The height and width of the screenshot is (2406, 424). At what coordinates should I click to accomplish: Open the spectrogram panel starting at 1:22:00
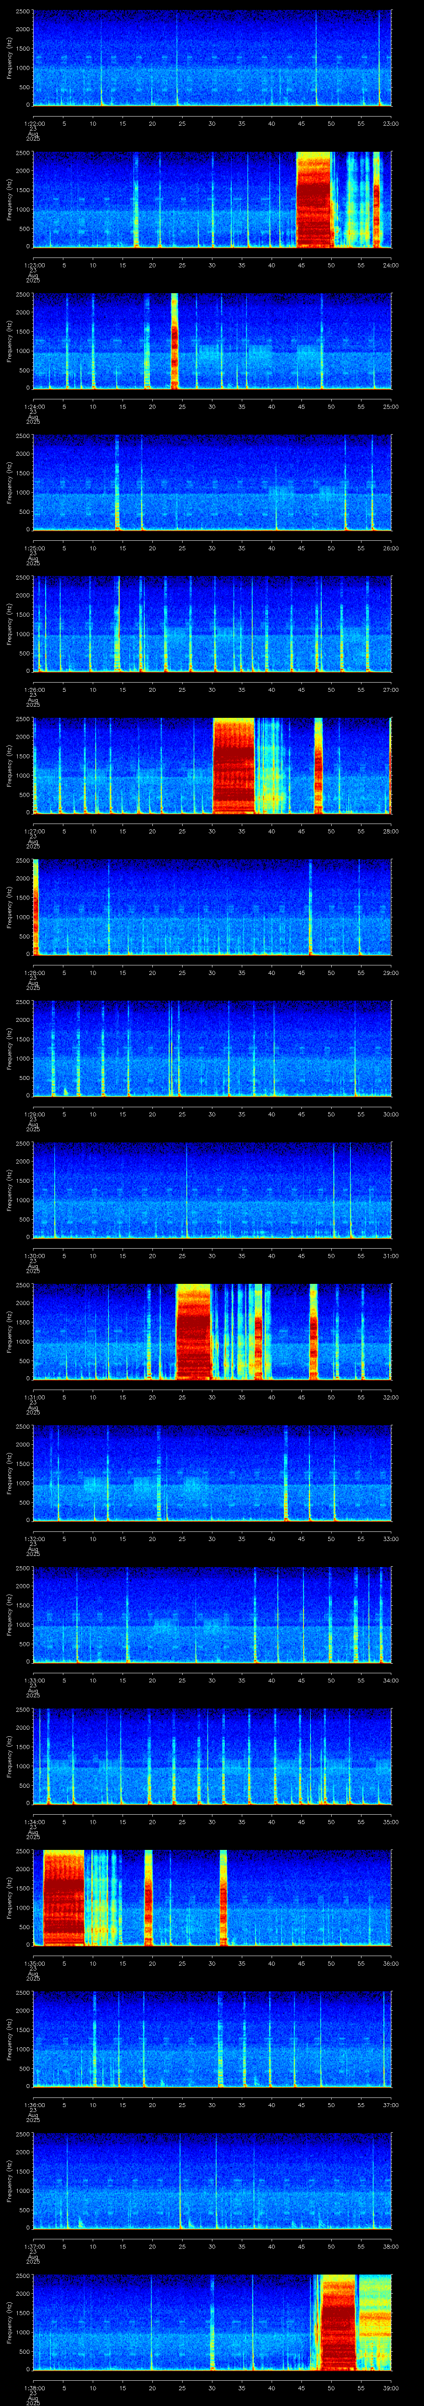(212, 58)
